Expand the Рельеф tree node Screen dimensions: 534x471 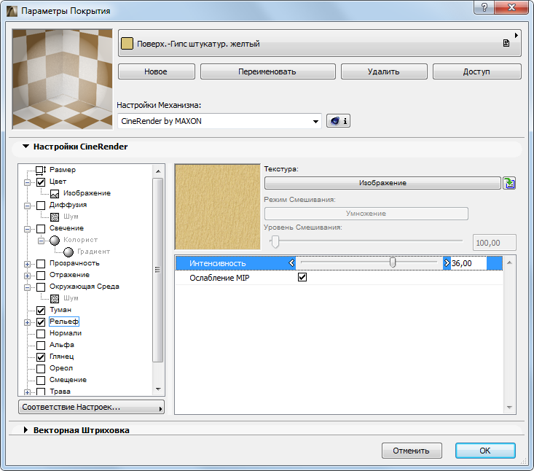click(x=27, y=322)
